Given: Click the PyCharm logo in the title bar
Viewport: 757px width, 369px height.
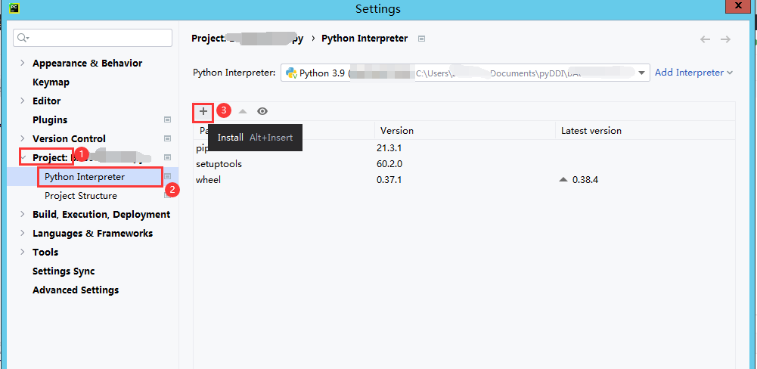Looking at the screenshot, I should [x=14, y=8].
